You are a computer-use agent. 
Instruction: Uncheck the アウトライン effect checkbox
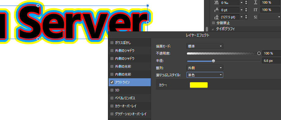click(x=112, y=82)
